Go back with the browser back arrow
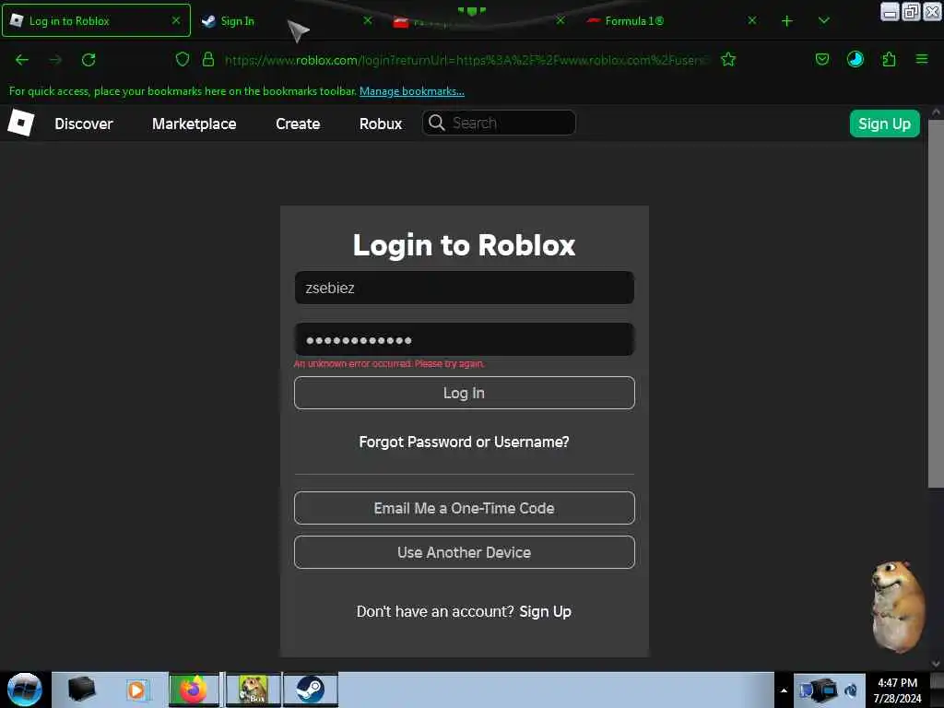Screen dimensions: 944x708 coord(22,60)
